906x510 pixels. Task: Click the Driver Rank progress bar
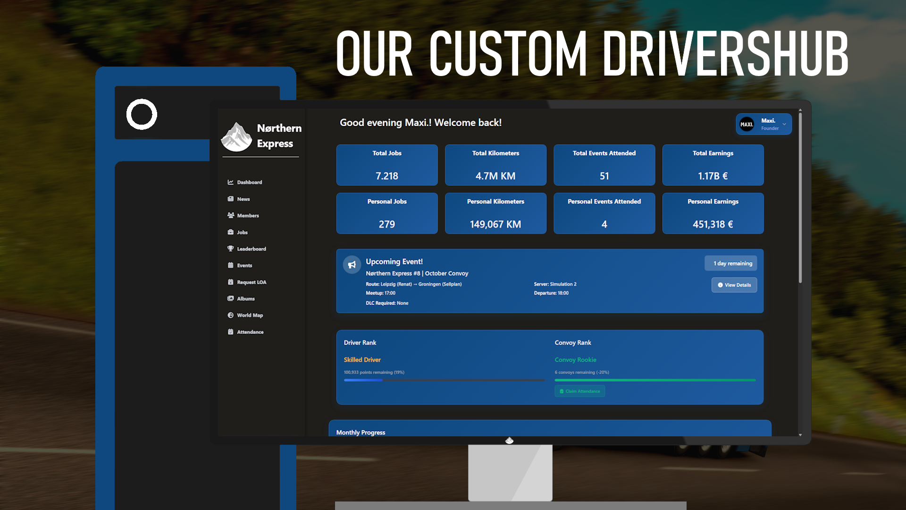tap(445, 380)
